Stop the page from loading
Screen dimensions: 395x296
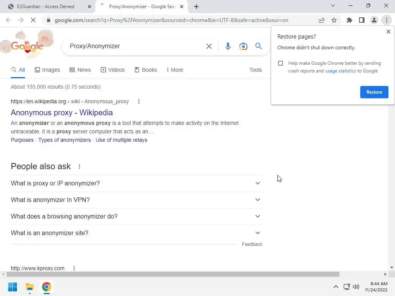click(x=33, y=20)
